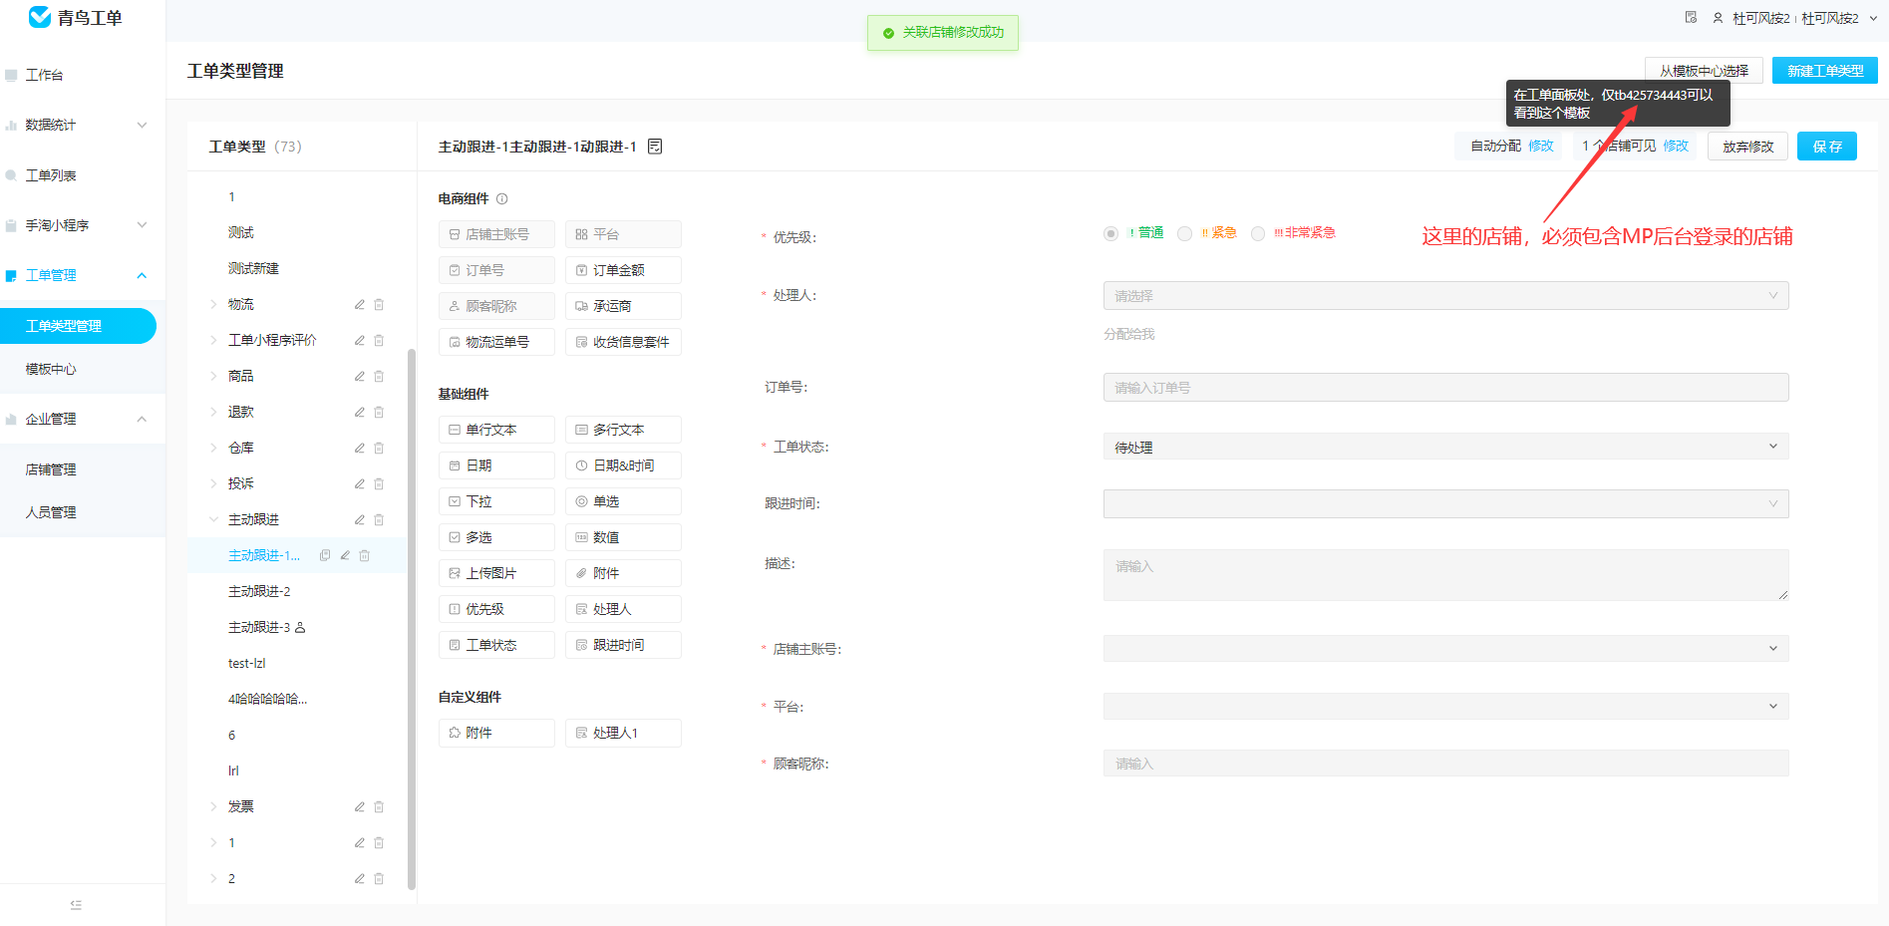
Task: Open the 工单状态 dropdown showing 待处理
Action: pyautogui.click(x=1445, y=448)
